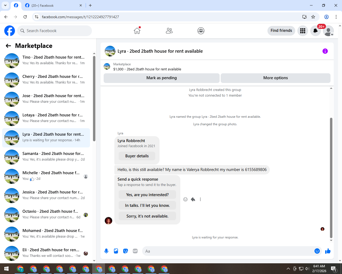
Task: Open Samanta's house rental conversation
Action: (x=46, y=157)
